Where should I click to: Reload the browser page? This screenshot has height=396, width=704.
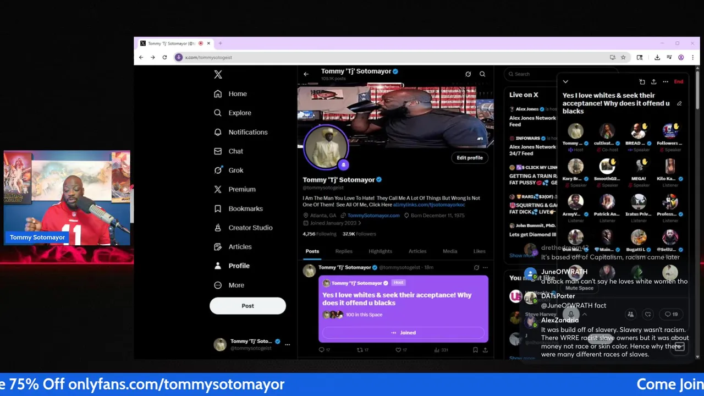tap(164, 57)
